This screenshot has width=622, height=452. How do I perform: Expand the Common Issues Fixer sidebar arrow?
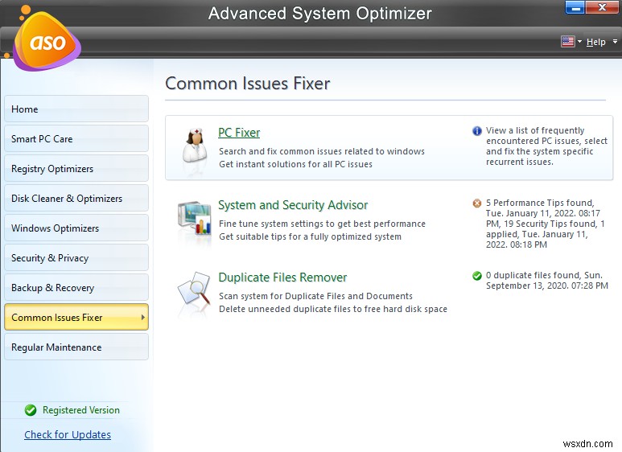143,318
